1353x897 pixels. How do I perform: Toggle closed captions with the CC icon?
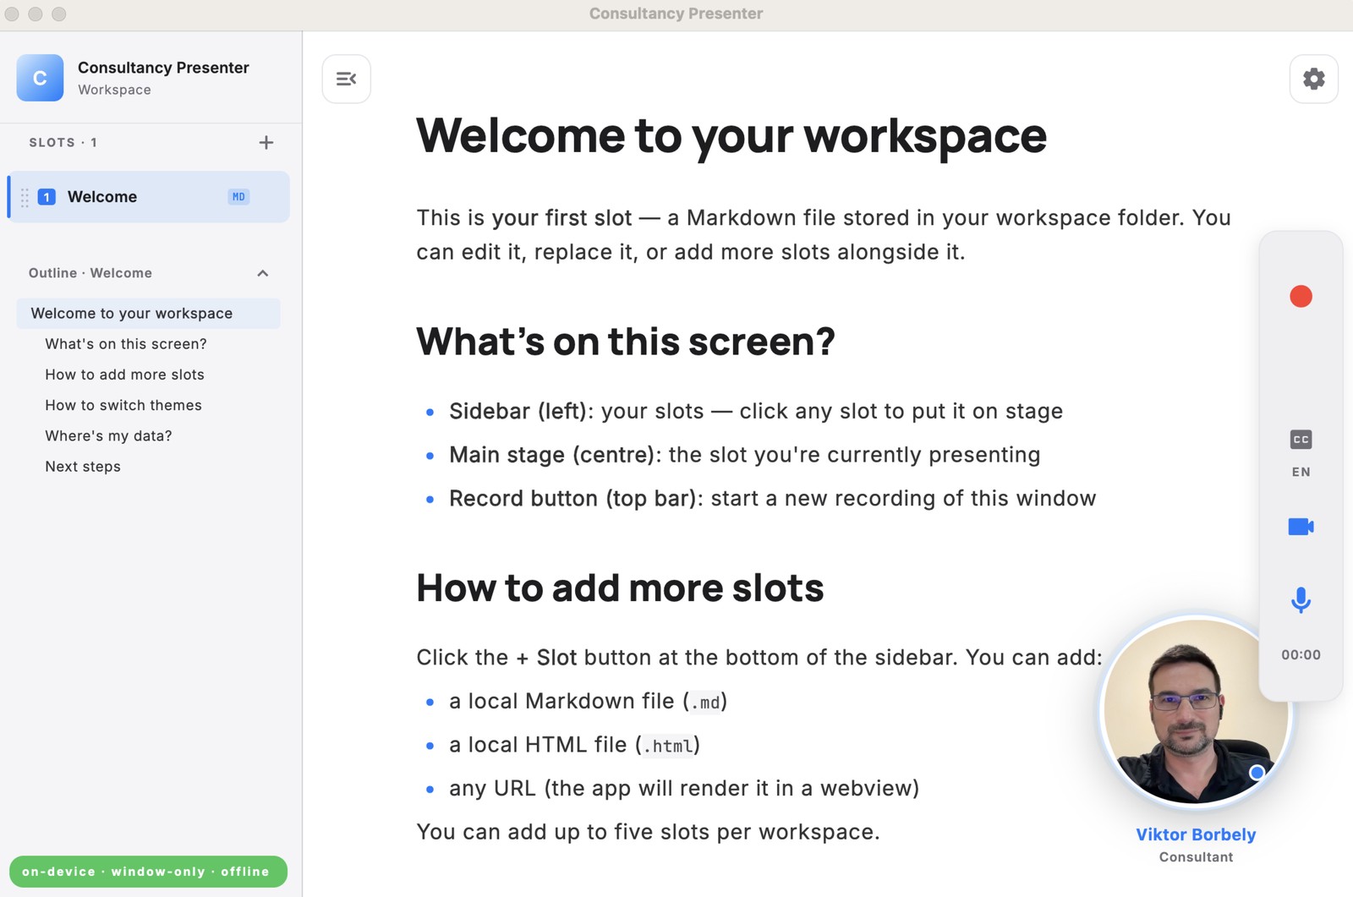tap(1301, 440)
